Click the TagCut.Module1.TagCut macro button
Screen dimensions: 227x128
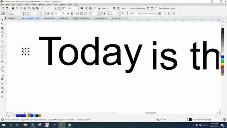(x=167, y=8)
